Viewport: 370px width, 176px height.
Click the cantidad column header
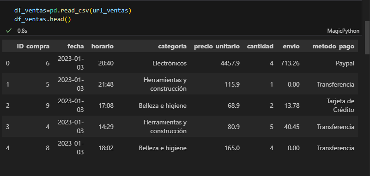260,47
